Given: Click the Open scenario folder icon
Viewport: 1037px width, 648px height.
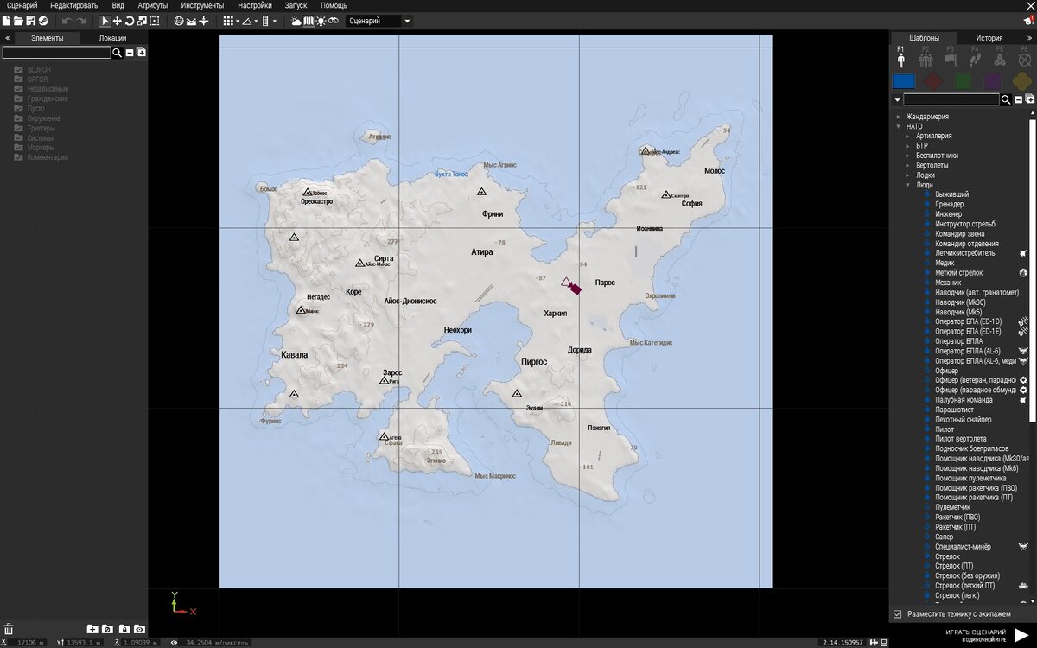Looking at the screenshot, I should [17, 21].
